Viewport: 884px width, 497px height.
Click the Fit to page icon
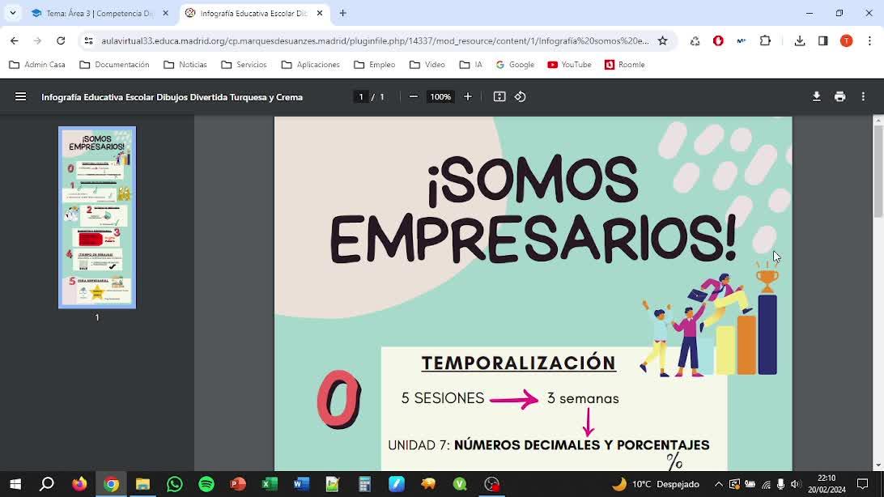click(x=499, y=97)
